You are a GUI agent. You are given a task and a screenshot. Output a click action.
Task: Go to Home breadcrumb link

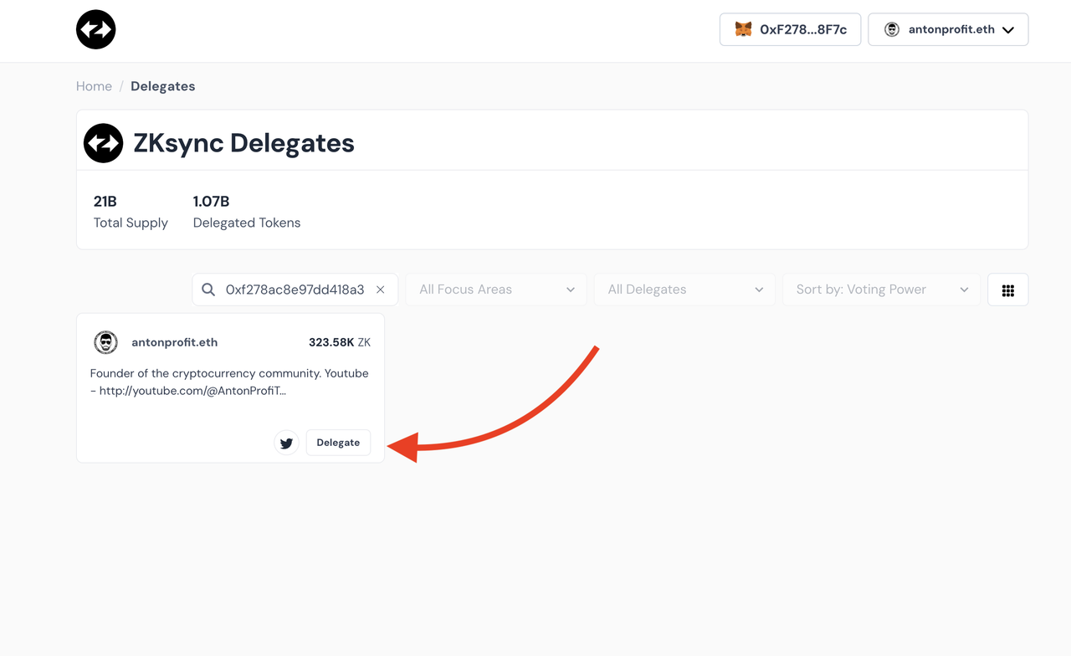pos(94,86)
